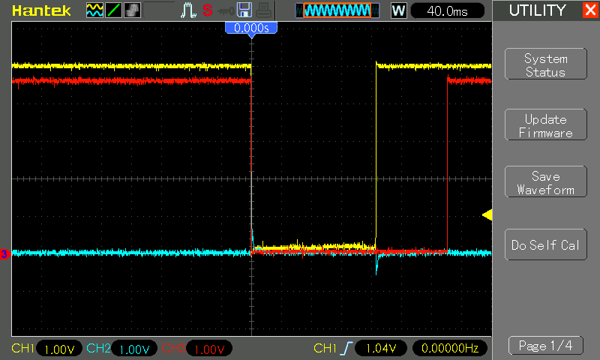Open System Status
Image resolution: width=600 pixels, height=360 pixels.
coord(546,64)
